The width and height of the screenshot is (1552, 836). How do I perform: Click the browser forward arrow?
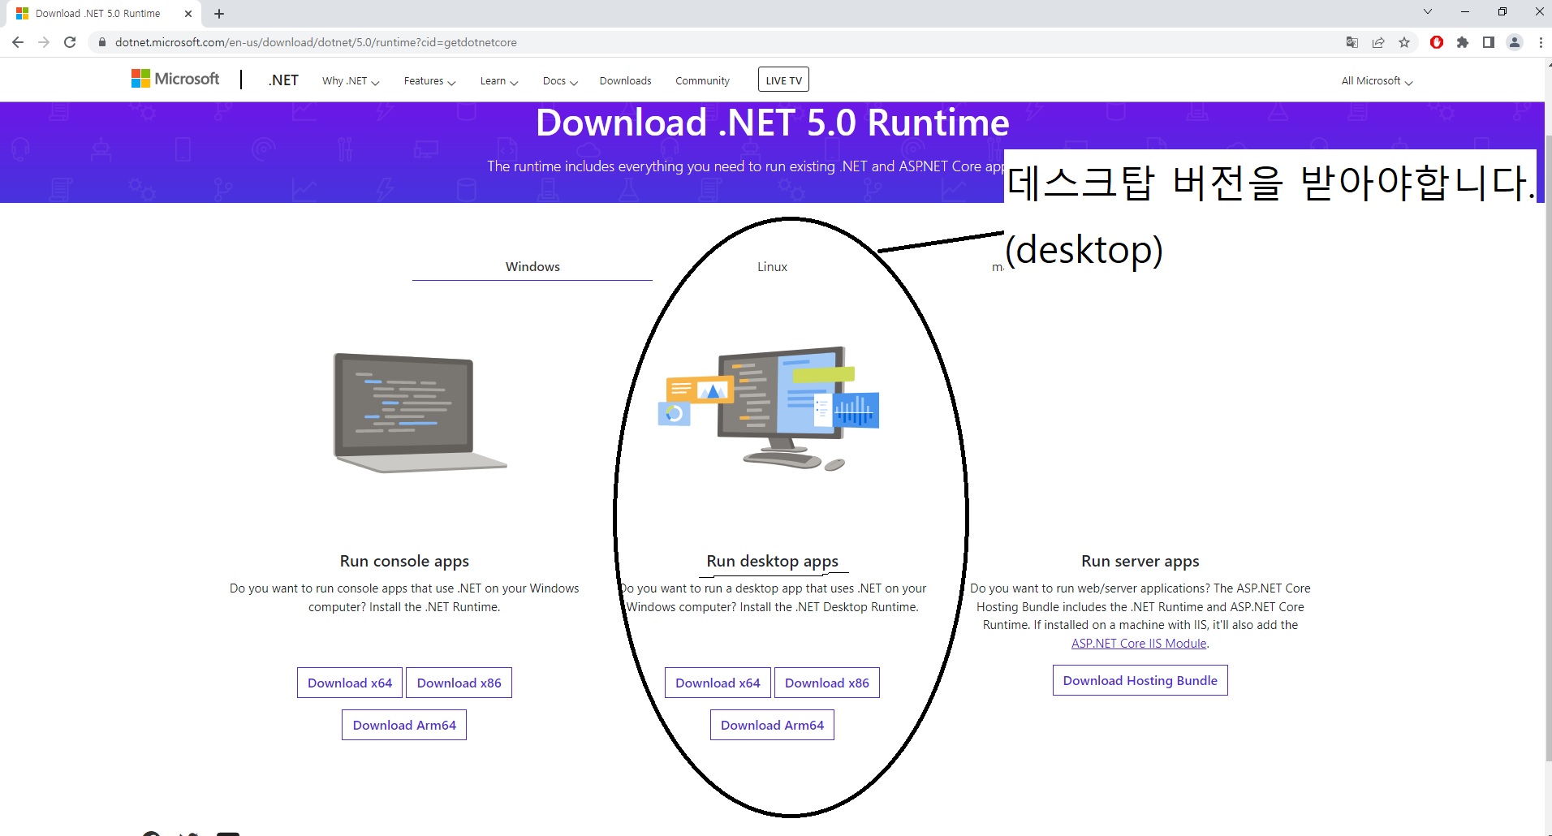pyautogui.click(x=44, y=42)
